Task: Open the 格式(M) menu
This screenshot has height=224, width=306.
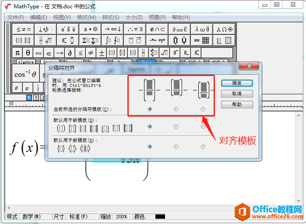Action: [x=86, y=17]
